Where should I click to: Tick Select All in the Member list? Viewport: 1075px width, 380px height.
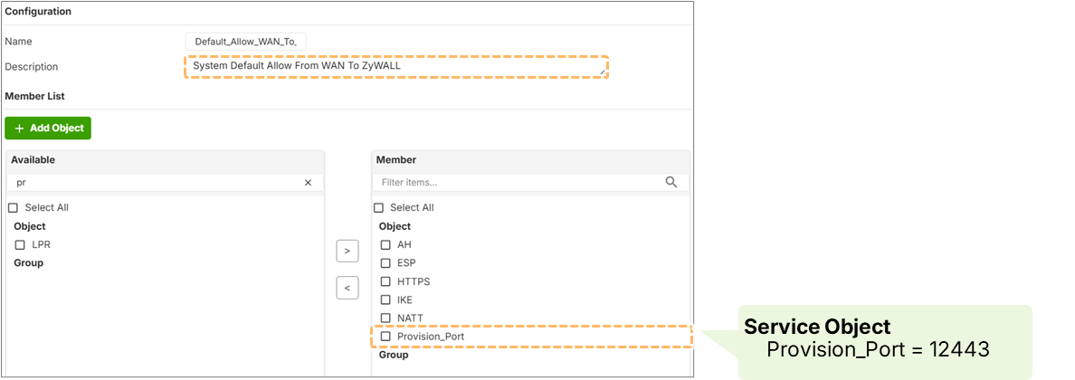[x=378, y=208]
